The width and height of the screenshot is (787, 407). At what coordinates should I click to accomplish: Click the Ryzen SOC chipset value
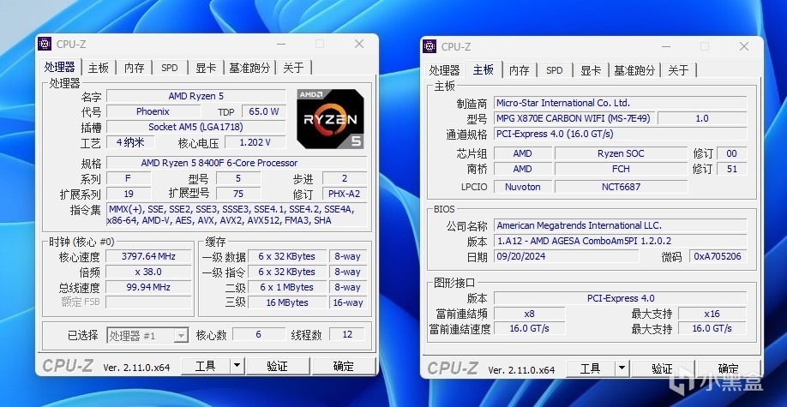(621, 153)
